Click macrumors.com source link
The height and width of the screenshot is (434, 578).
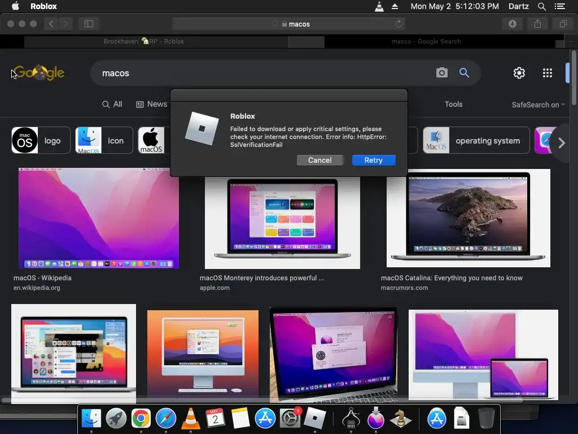[404, 288]
